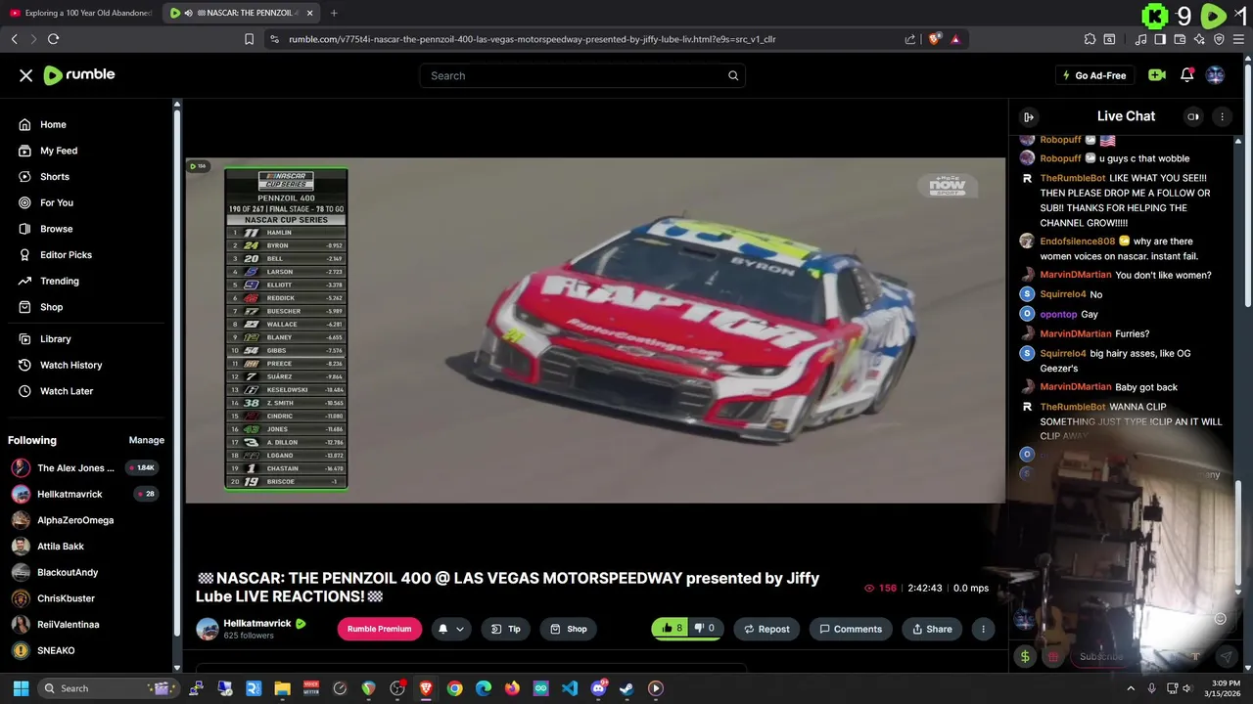Click the share page icon in address bar
This screenshot has width=1253, height=704.
click(x=910, y=39)
